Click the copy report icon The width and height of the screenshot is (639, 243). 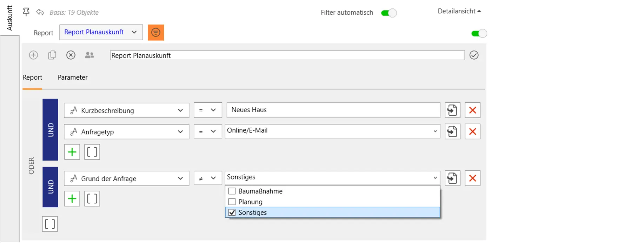[52, 55]
